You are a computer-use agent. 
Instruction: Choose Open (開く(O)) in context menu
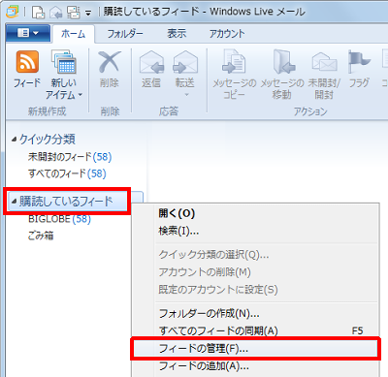tap(255, 213)
